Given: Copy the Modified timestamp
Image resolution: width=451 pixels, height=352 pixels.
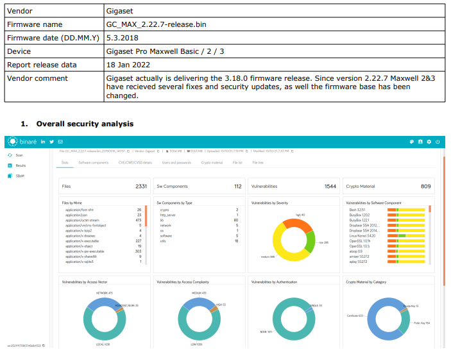Looking at the screenshot, I should pos(293,151).
